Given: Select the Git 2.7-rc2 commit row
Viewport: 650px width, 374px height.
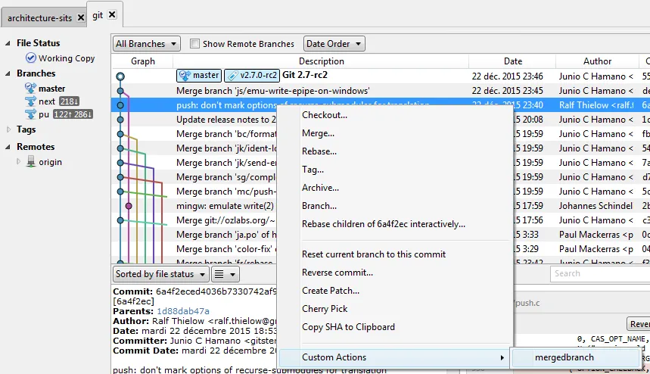Looking at the screenshot, I should click(x=381, y=76).
